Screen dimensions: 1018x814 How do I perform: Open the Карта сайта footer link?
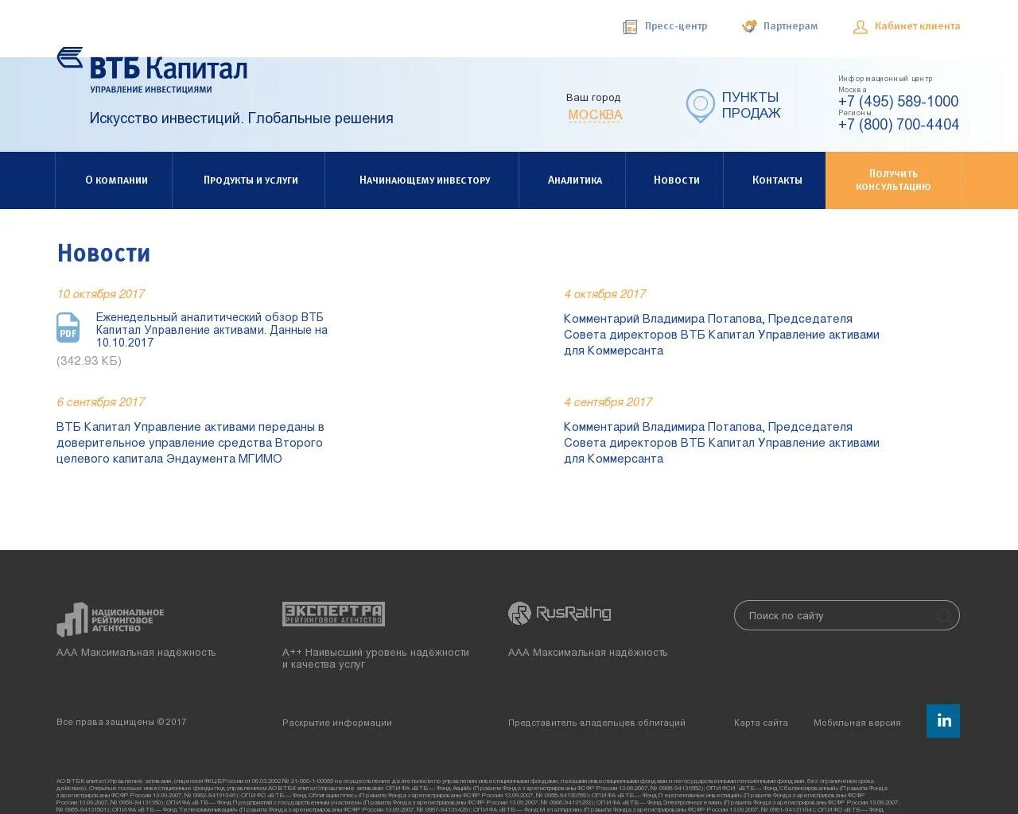[761, 723]
